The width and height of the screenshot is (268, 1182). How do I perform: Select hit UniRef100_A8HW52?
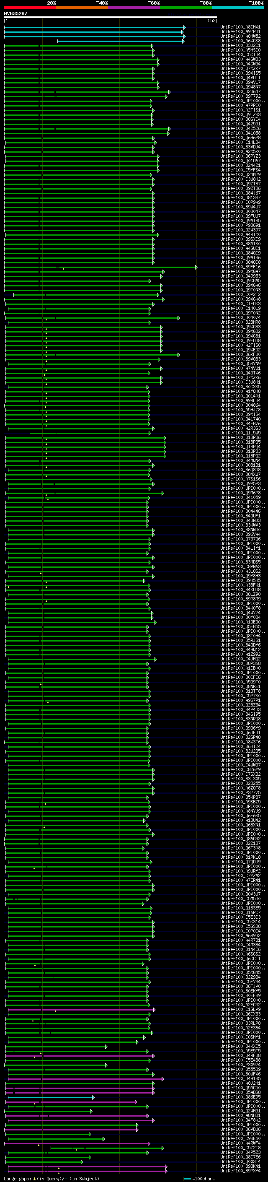[x=240, y=36]
